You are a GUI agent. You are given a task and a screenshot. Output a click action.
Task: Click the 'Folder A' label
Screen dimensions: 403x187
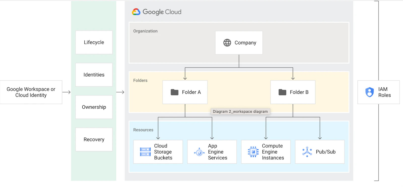point(191,92)
